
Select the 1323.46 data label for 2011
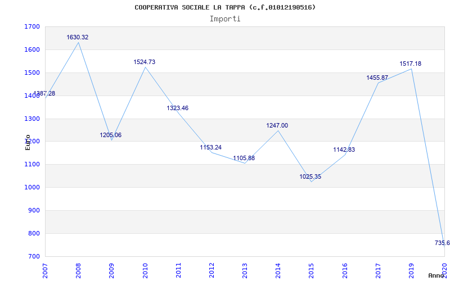point(178,108)
